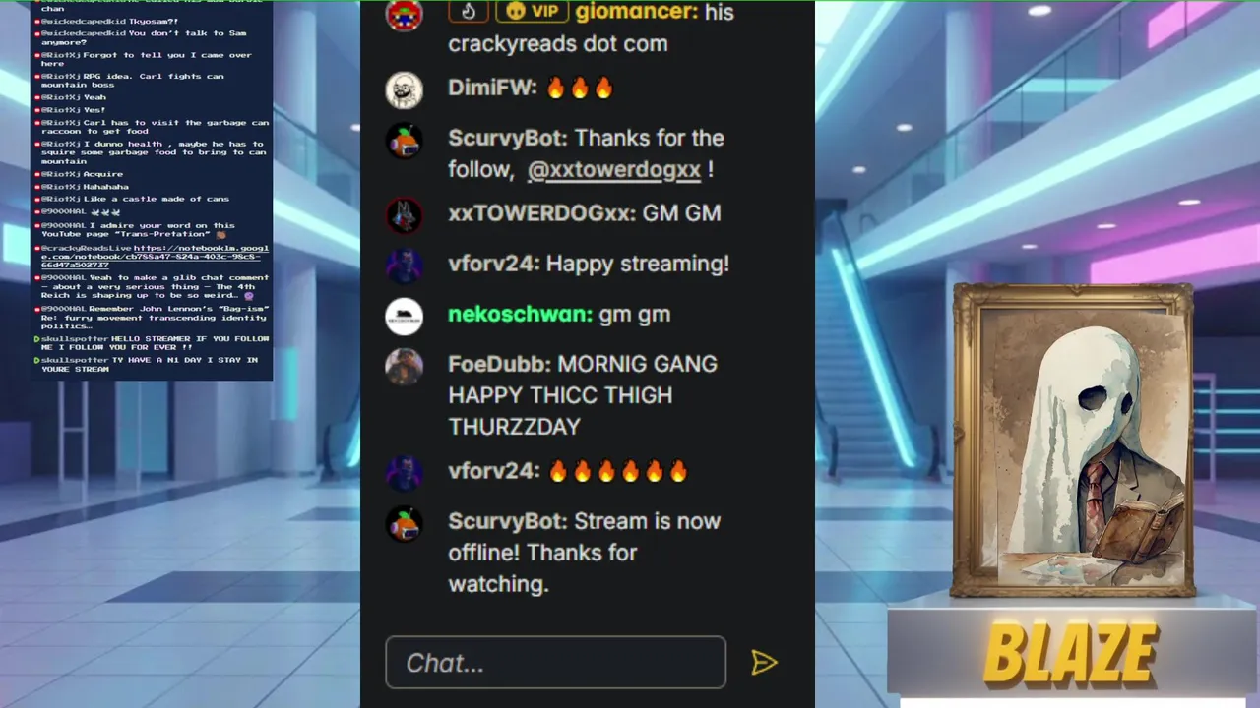Select vforv24's avatar beside Happy streaming
The width and height of the screenshot is (1260, 708).
coord(404,265)
